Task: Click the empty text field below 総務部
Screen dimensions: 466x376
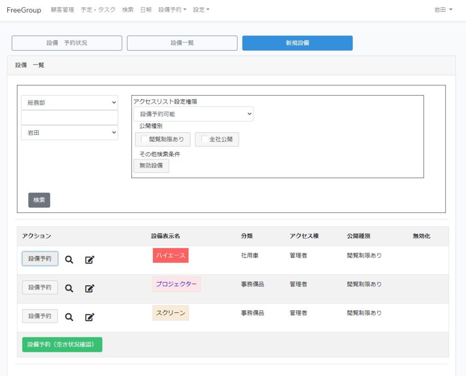Action: (x=69, y=117)
